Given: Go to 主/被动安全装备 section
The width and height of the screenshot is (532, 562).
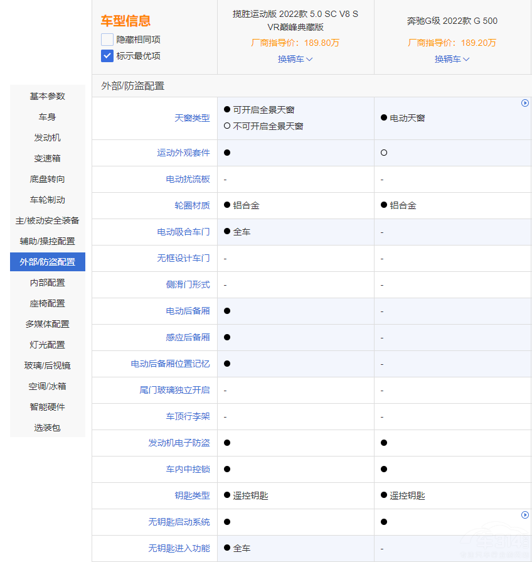Looking at the screenshot, I should point(46,220).
